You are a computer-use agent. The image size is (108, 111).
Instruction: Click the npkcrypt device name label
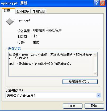point(24,20)
